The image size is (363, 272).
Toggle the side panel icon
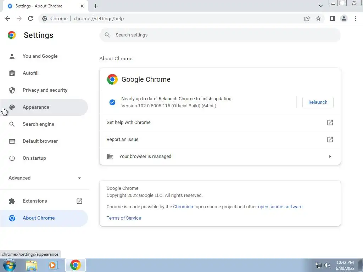point(333,18)
